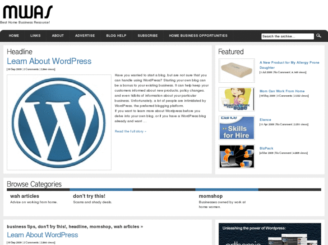Go to the About page

pyautogui.click(x=58, y=36)
